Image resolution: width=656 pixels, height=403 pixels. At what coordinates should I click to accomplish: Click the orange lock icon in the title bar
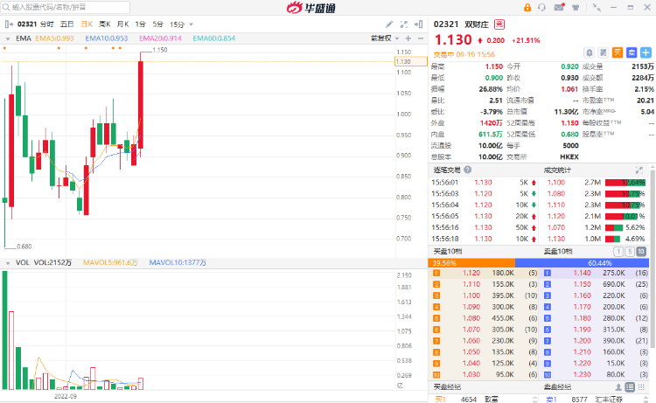[527, 8]
